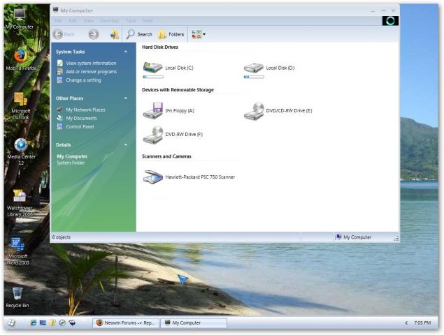Open Control Panel link in sidebar
This screenshot has width=444, height=335.
80,126
